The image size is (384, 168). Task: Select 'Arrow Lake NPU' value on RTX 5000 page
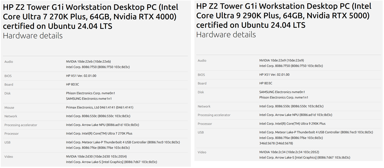click(296, 115)
